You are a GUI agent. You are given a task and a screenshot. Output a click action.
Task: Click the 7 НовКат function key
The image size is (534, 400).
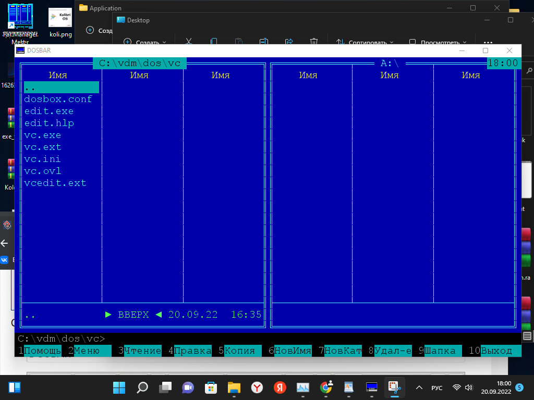pos(340,351)
